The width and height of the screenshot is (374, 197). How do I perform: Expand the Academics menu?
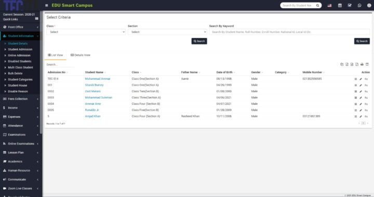[x=20, y=162]
